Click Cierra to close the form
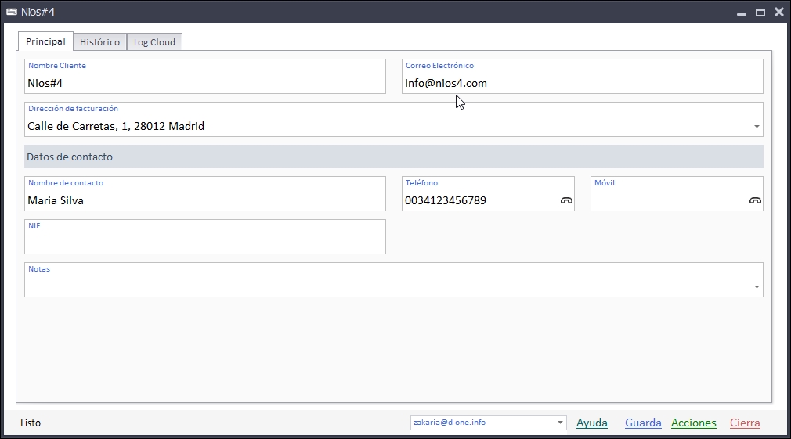Image resolution: width=791 pixels, height=439 pixels. (745, 423)
